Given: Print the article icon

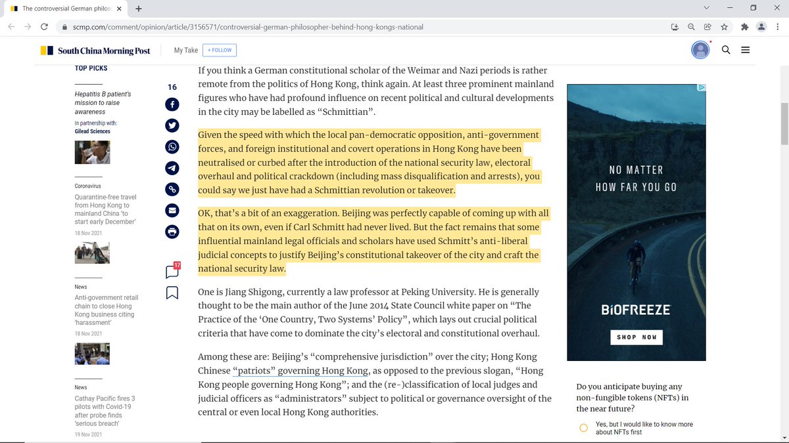Looking at the screenshot, I should point(172,231).
